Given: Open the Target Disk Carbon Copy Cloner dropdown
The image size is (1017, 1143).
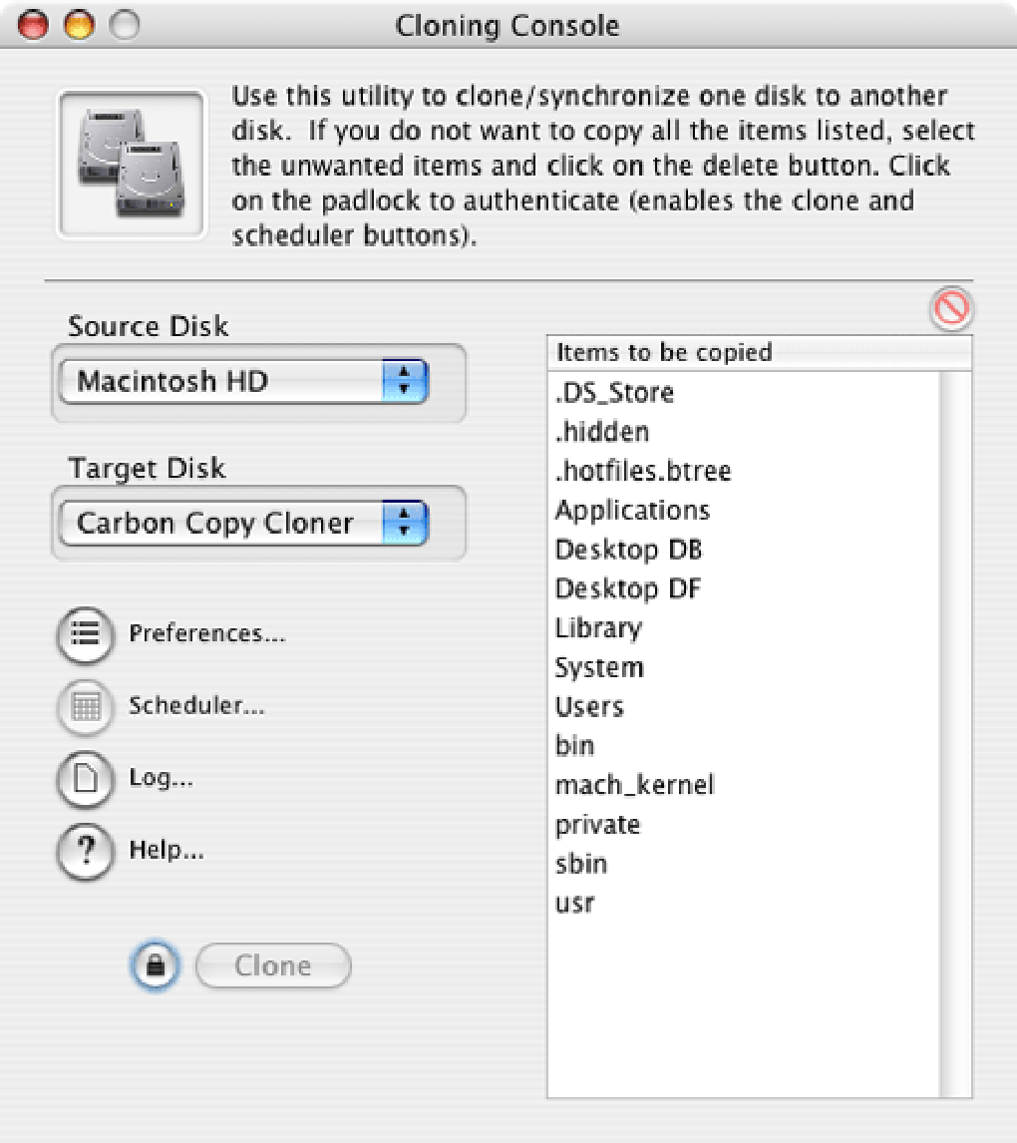Looking at the screenshot, I should 243,523.
